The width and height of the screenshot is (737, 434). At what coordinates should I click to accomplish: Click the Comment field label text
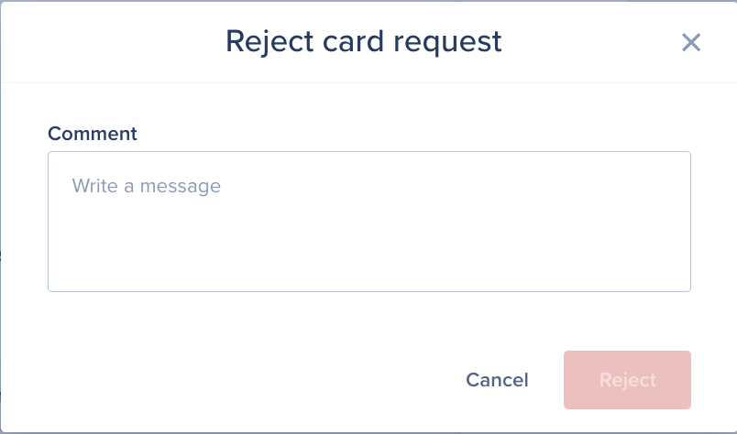pos(92,134)
